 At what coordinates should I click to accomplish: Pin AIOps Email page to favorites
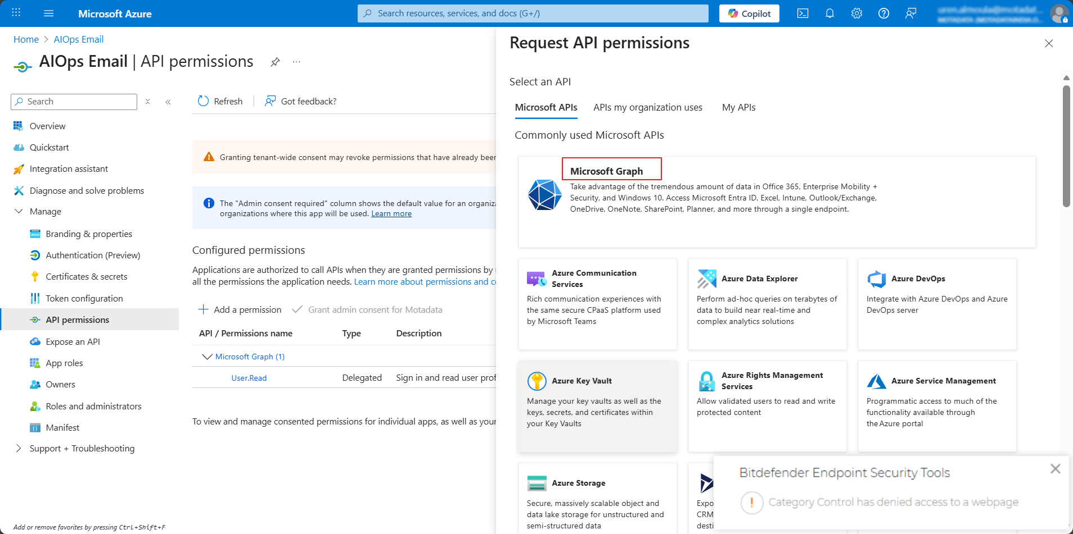pos(275,62)
